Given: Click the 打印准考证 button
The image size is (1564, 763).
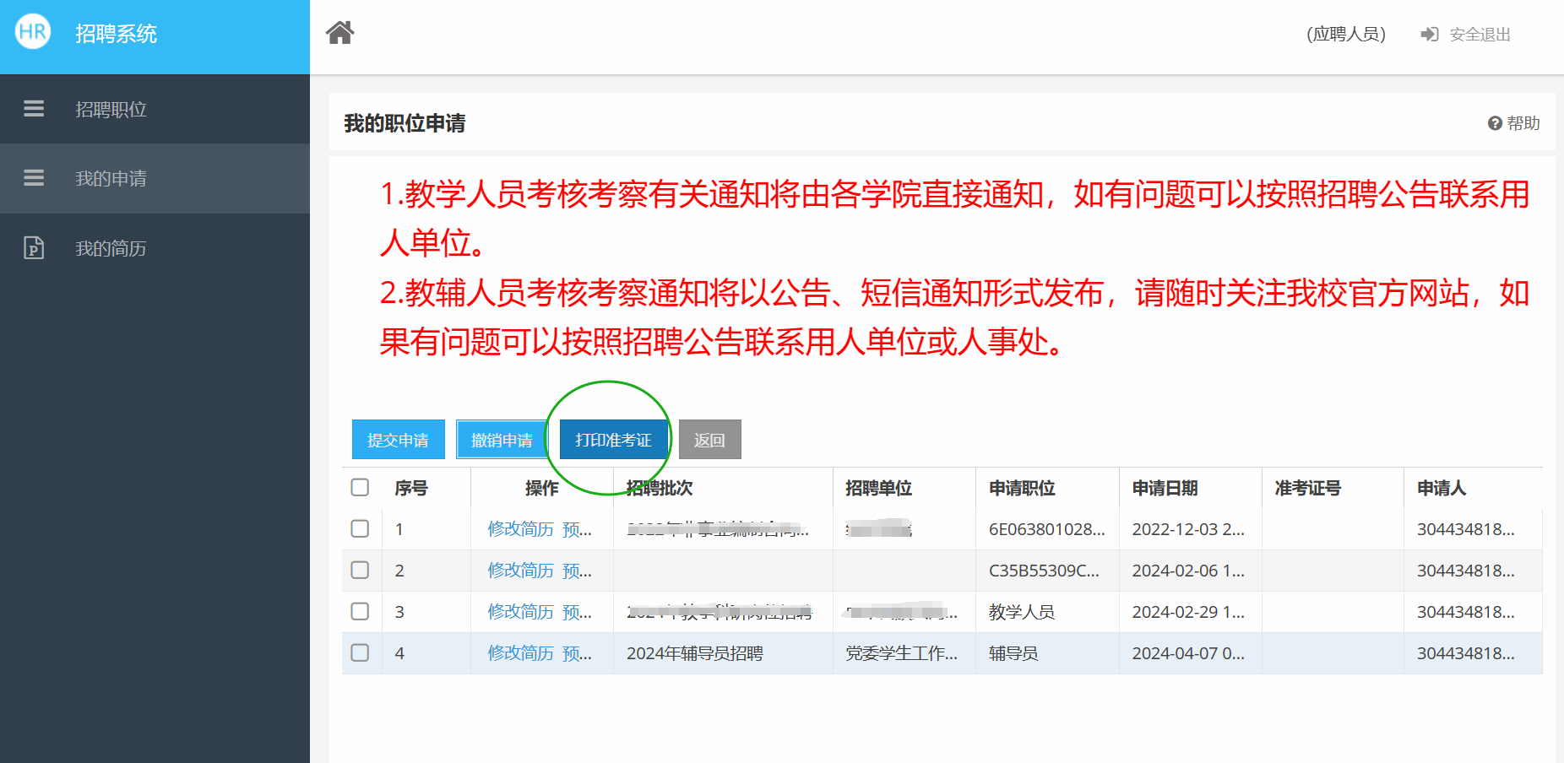Looking at the screenshot, I should (x=613, y=440).
